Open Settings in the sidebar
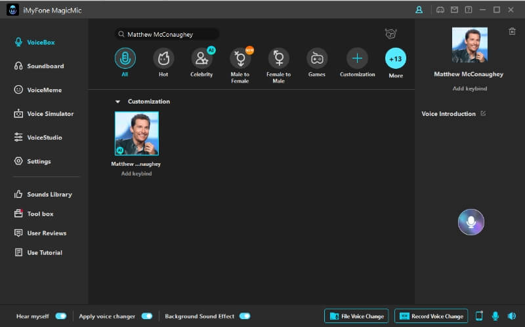525x327 pixels. [32, 161]
